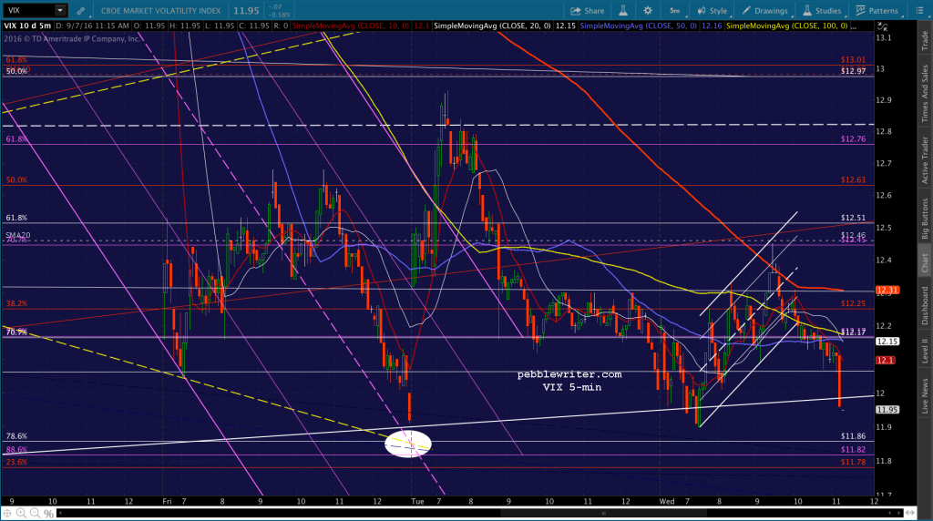Toggle the percent scale icon

49,513
